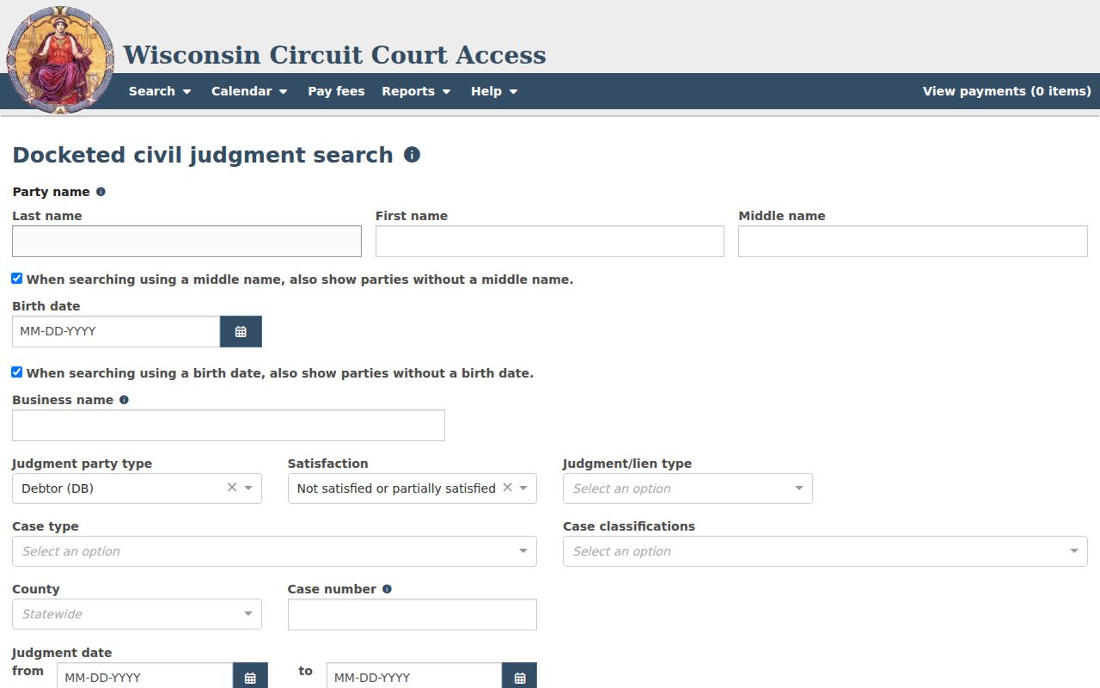Screen dimensions: 1100x688
Task: Focus the Business name field
Action: pos(229,426)
